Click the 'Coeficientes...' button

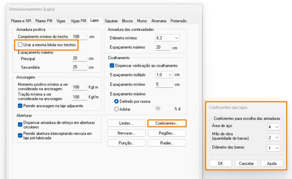coord(167,123)
